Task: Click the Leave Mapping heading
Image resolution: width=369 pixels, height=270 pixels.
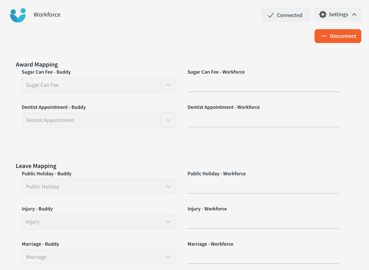Action: click(x=36, y=166)
